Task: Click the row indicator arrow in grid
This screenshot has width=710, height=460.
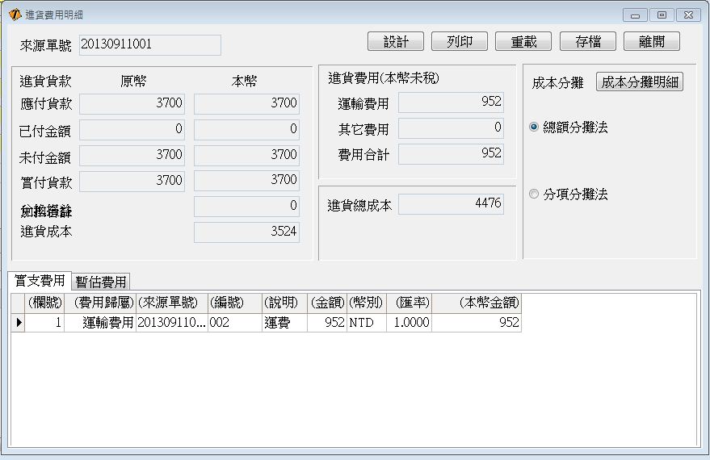Action: (x=19, y=323)
